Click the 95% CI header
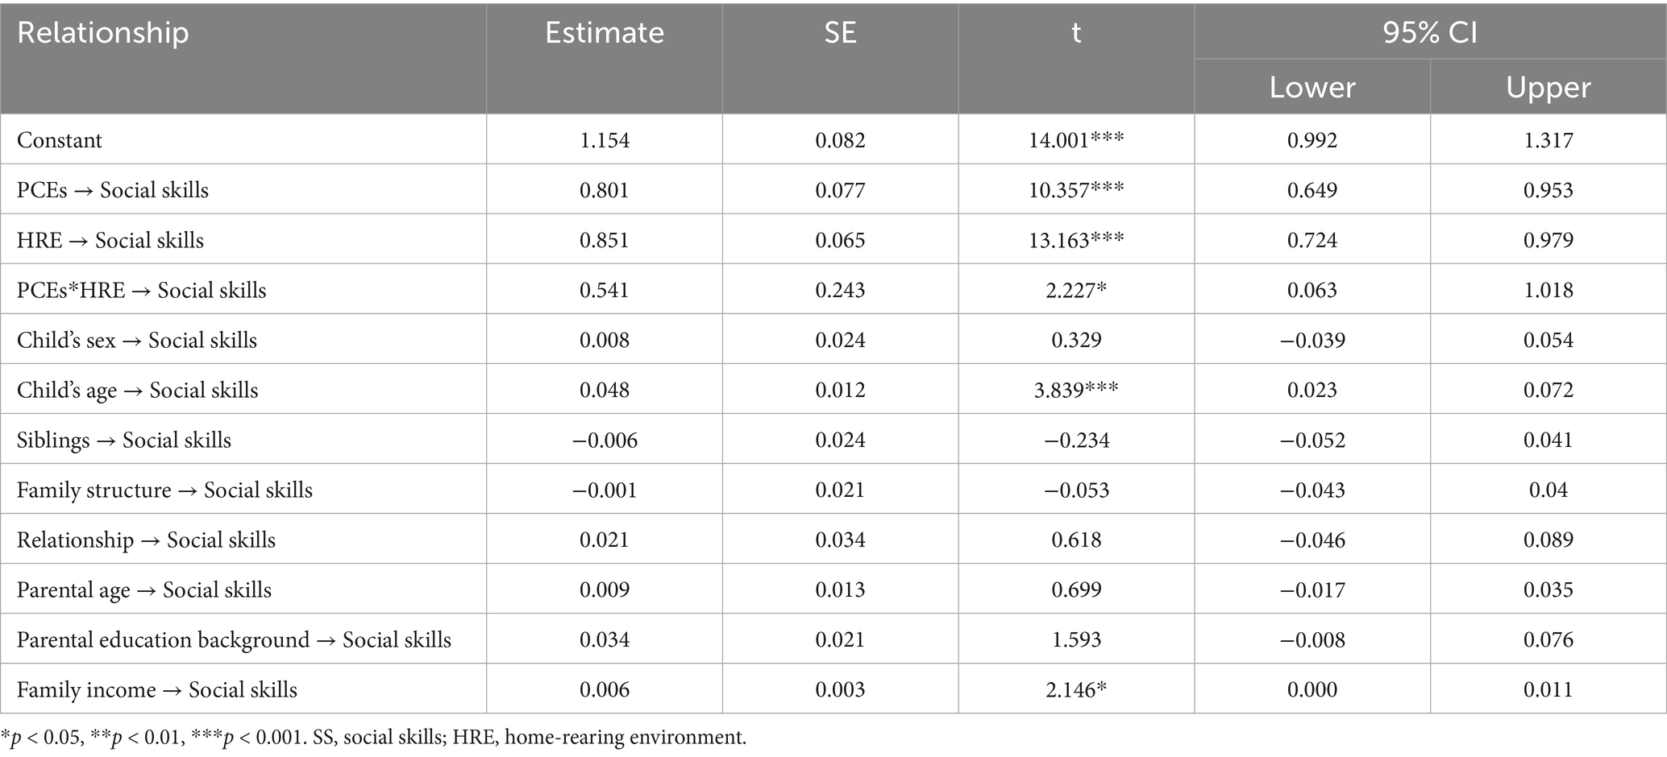This screenshot has width=1667, height=757. [1429, 31]
